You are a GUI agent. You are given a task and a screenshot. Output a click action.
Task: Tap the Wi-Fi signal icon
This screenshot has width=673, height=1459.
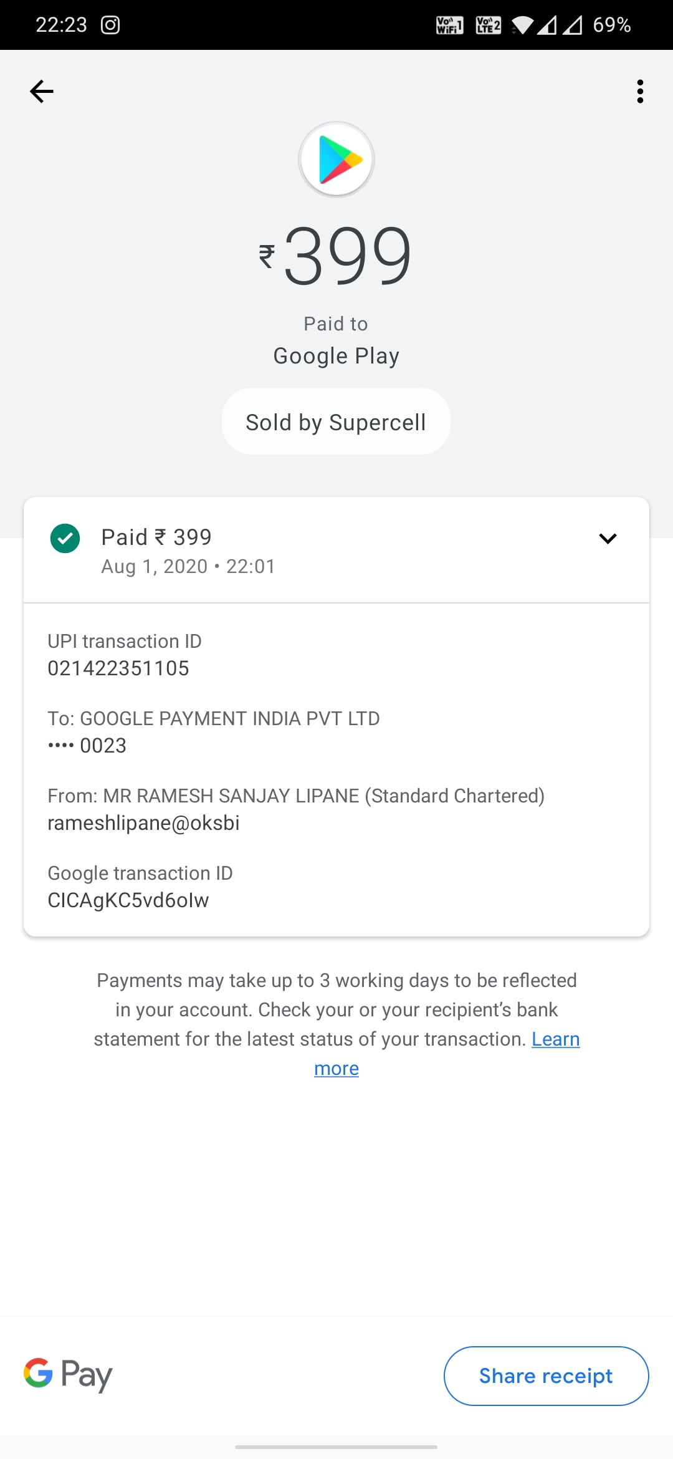(x=522, y=25)
